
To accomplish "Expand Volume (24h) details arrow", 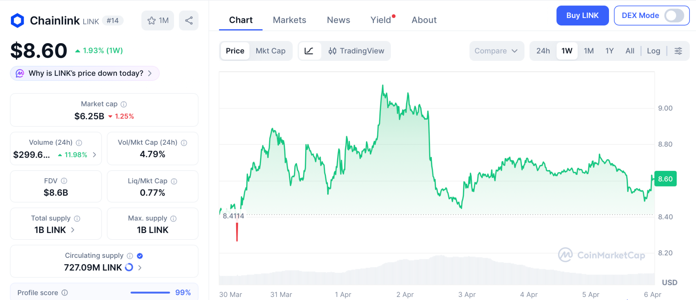I will tap(94, 155).
